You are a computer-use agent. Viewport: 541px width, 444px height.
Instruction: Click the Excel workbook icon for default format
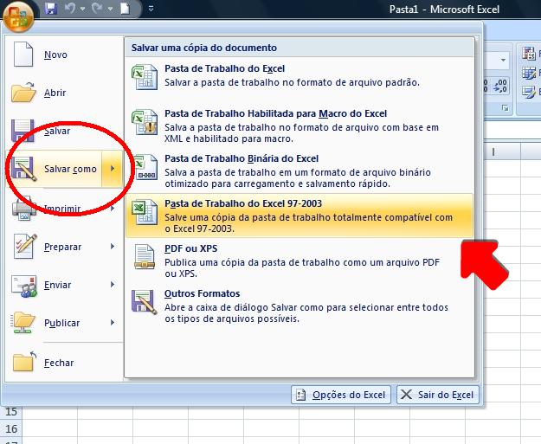point(145,76)
